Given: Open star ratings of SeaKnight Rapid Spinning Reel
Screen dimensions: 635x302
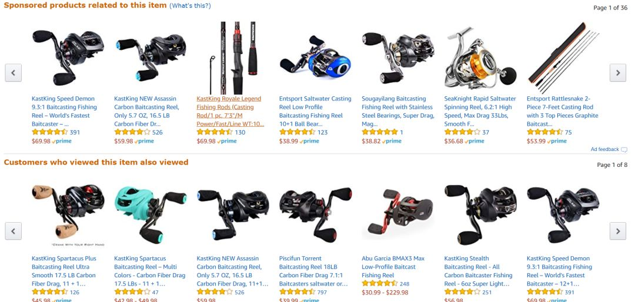Looking at the screenshot, I should pos(462,132).
